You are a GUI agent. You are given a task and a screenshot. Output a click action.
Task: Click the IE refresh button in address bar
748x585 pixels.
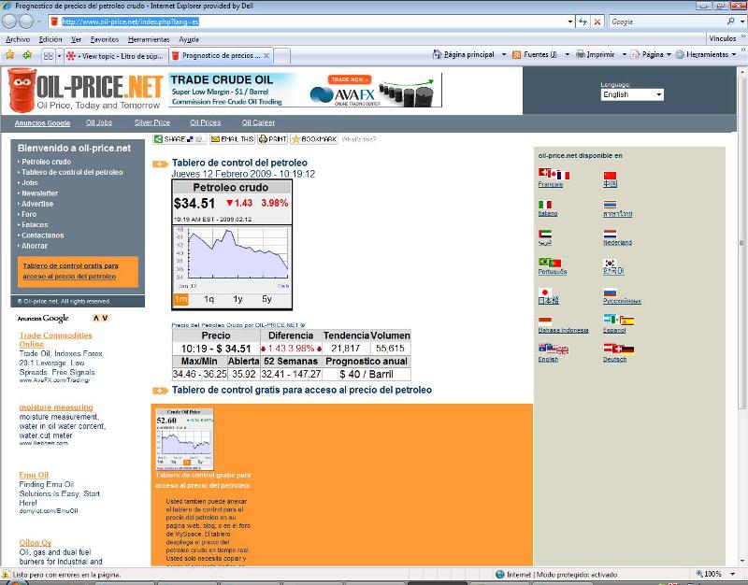tap(583, 21)
